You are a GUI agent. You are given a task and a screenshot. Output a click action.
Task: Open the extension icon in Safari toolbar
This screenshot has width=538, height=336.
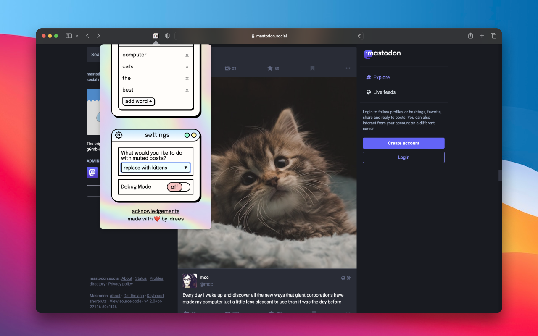click(156, 36)
